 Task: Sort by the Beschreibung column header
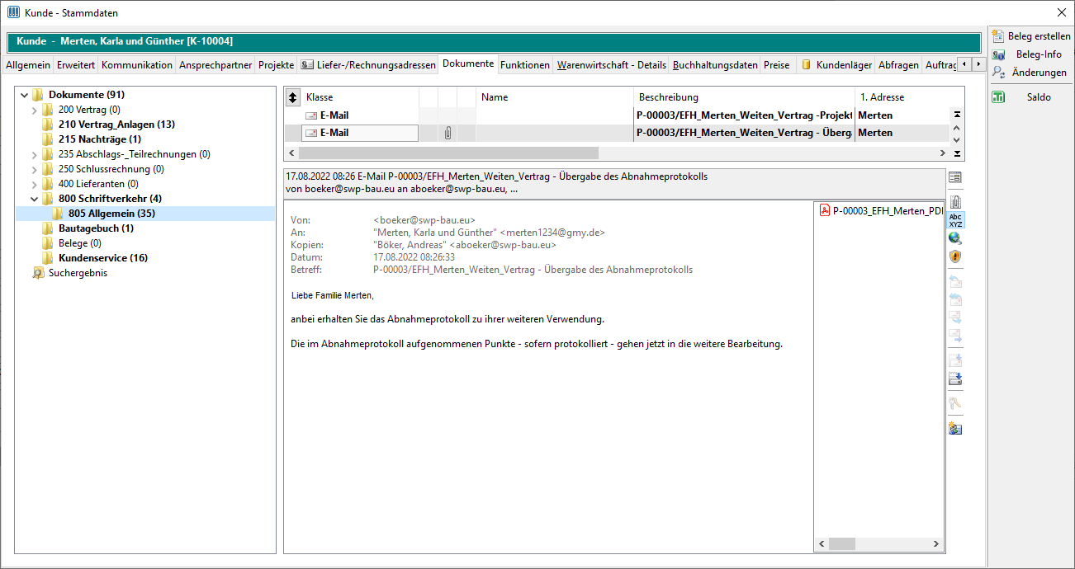tap(744, 97)
